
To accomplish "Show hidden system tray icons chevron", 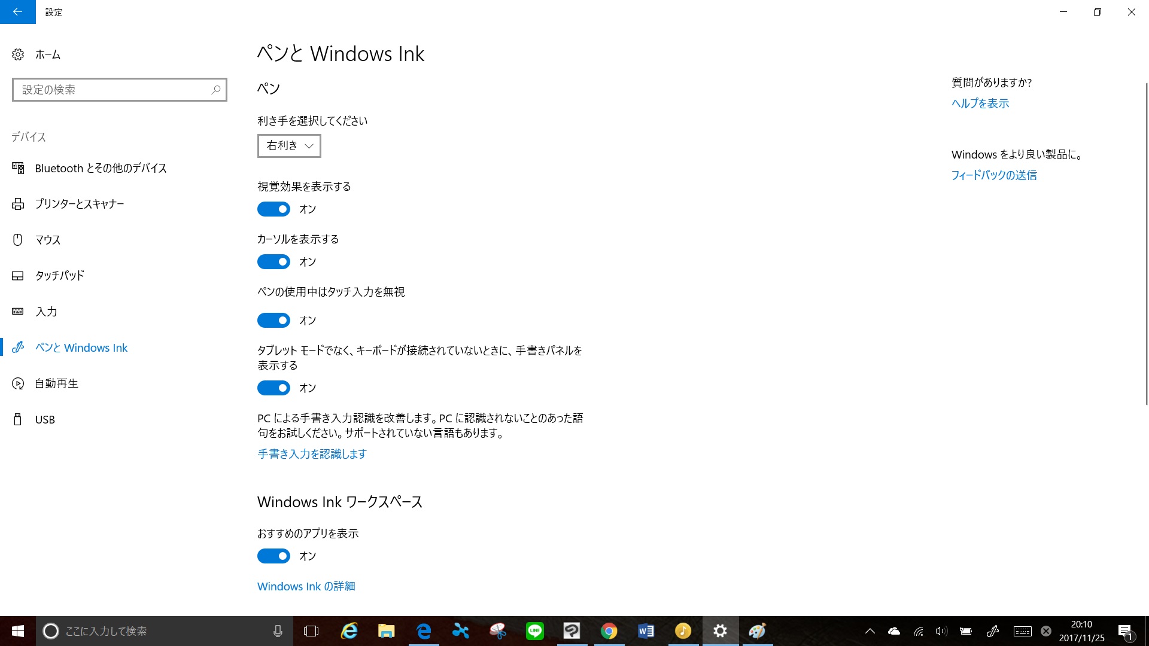I will [x=870, y=631].
